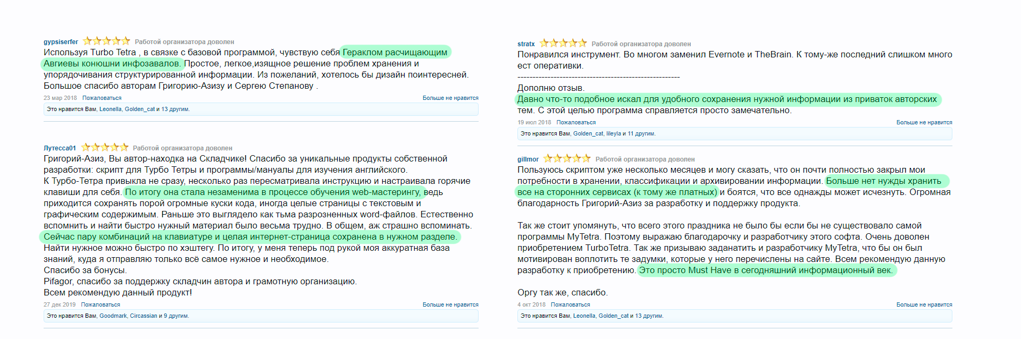The image size is (1021, 339).
Task: Report the 23 мар 2018 review via 'Пожаловаться'
Action: (x=102, y=98)
